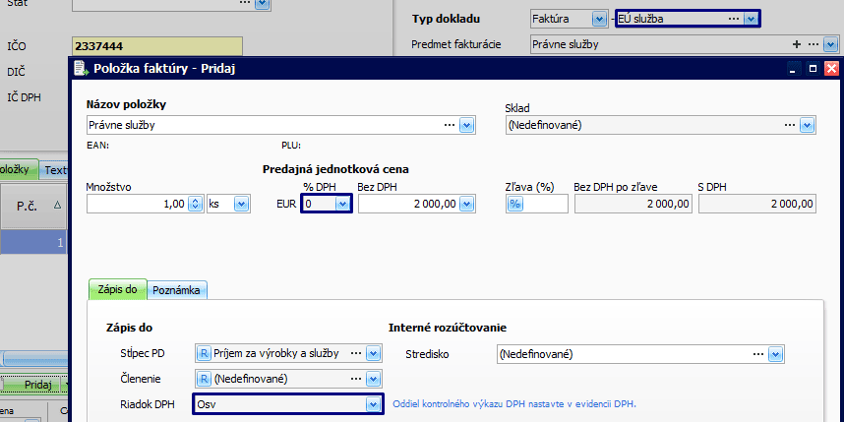
Task: Click the Množstvo spinner arrows
Action: click(x=195, y=204)
